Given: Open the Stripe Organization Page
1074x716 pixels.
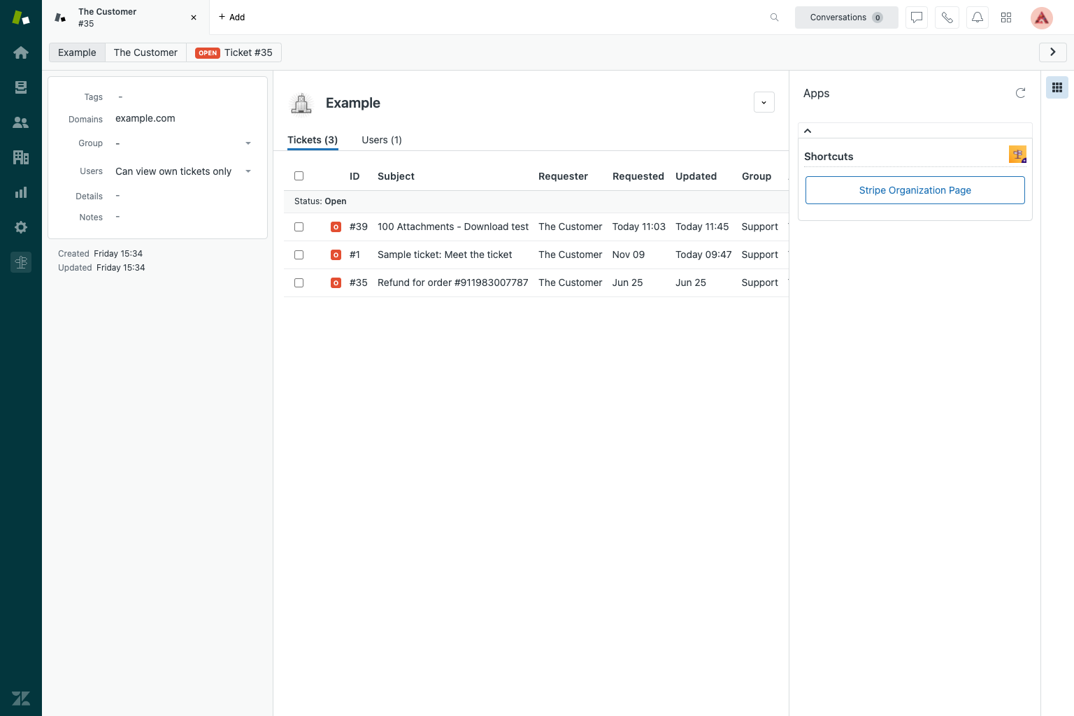Looking at the screenshot, I should click(x=915, y=189).
